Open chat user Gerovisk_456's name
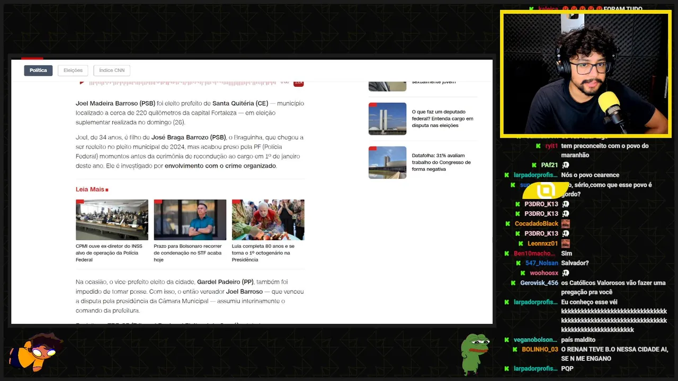The width and height of the screenshot is (678, 381). click(x=539, y=283)
